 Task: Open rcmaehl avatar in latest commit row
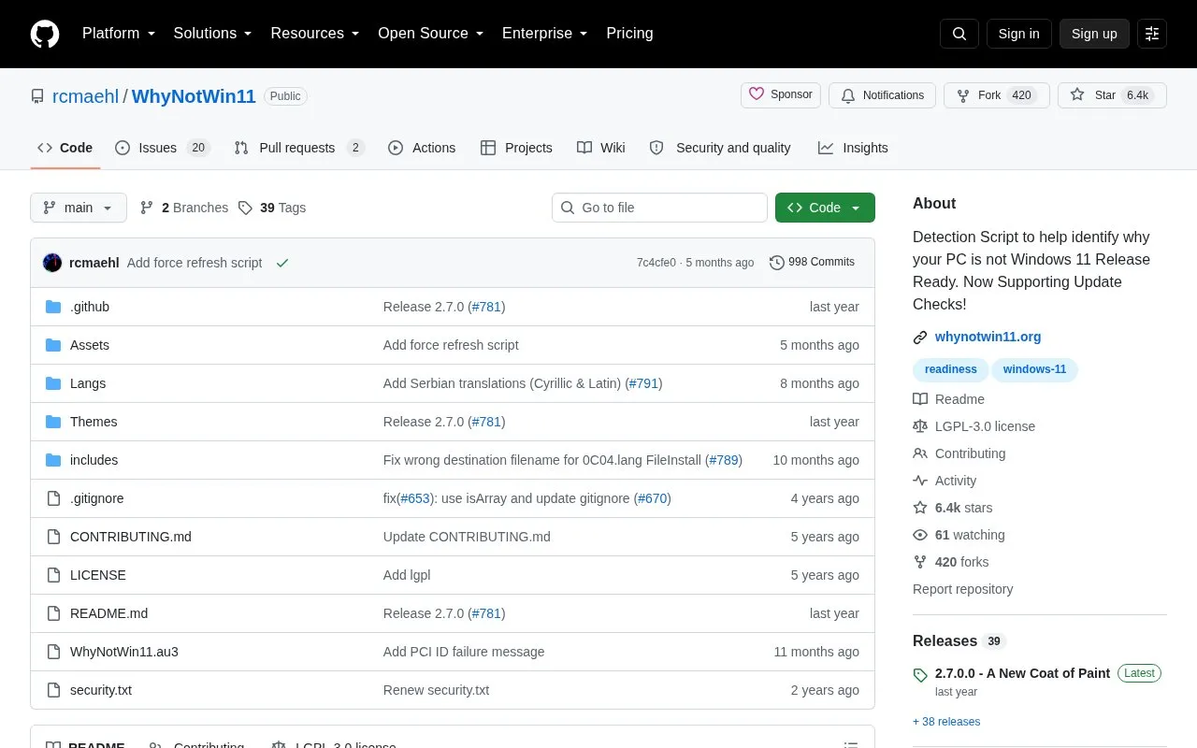pos(52,263)
